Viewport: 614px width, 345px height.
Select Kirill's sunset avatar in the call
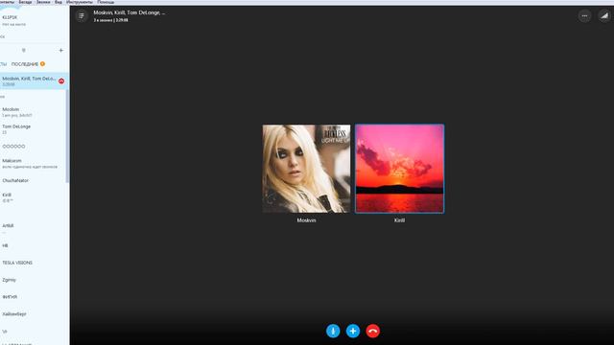(x=399, y=169)
